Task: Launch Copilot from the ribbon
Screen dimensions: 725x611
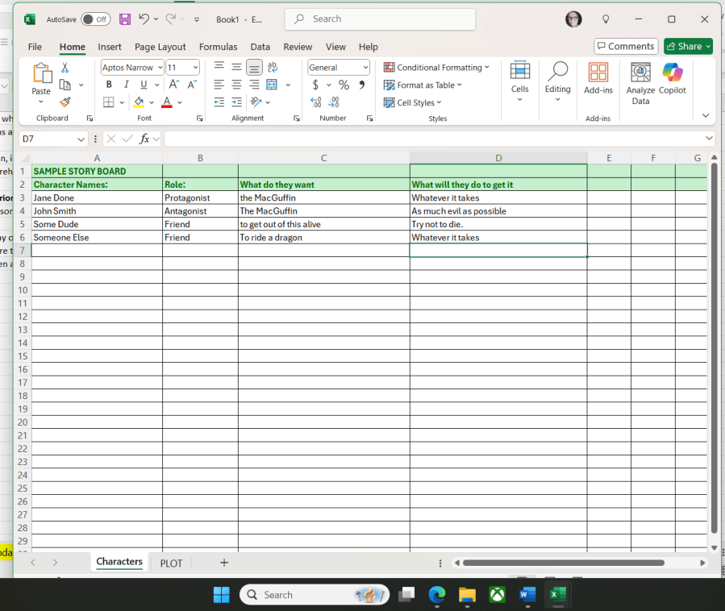Action: tap(672, 84)
